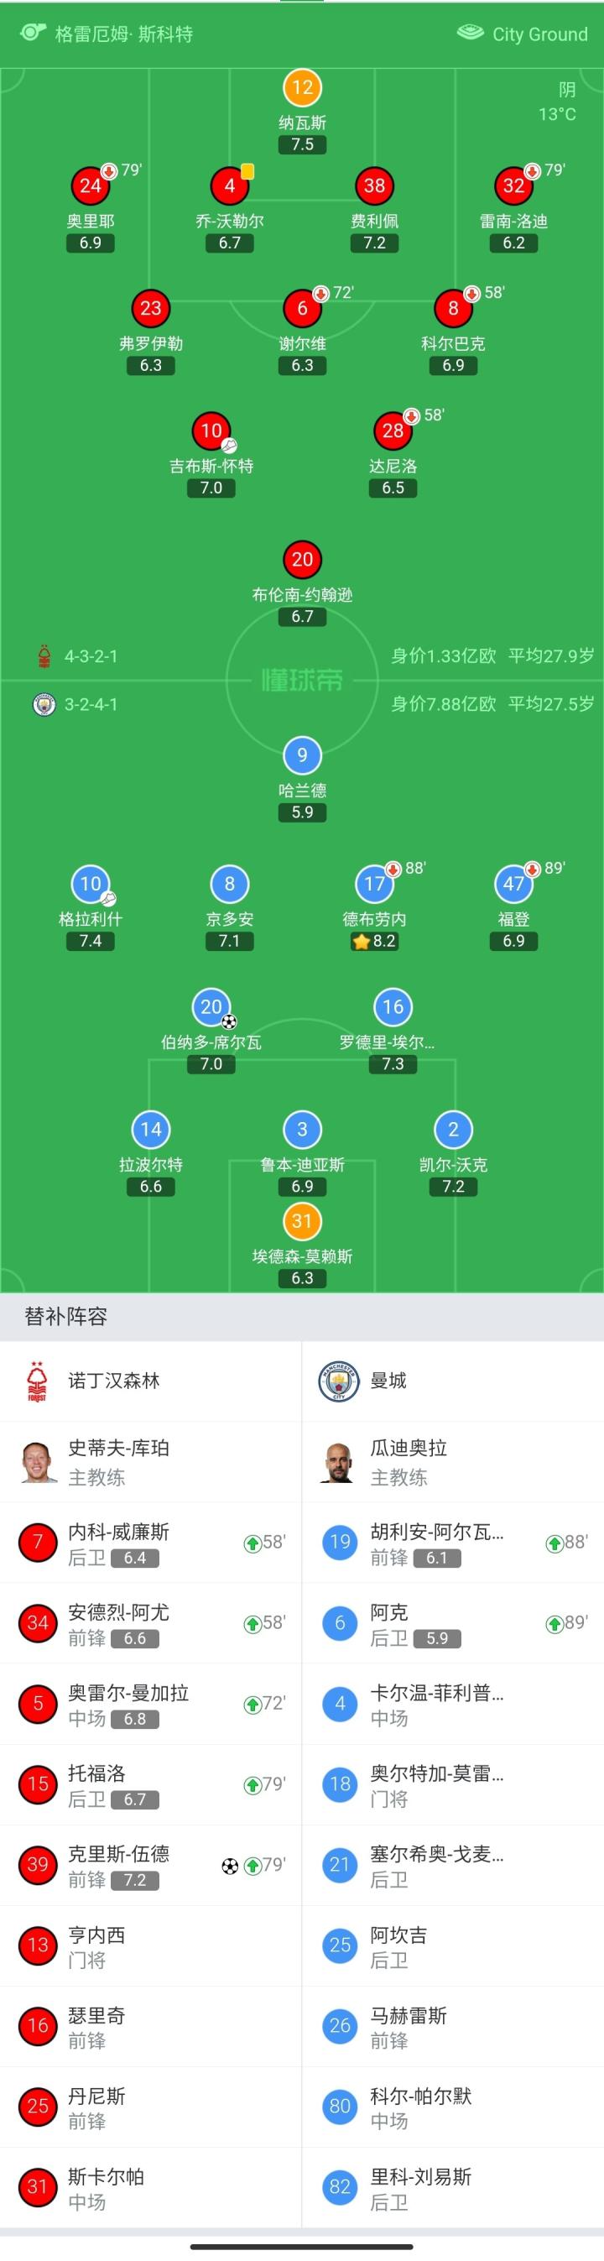Tap Grealish's 7.4 rating badge
Screen dimensions: 604x2261
point(91,941)
